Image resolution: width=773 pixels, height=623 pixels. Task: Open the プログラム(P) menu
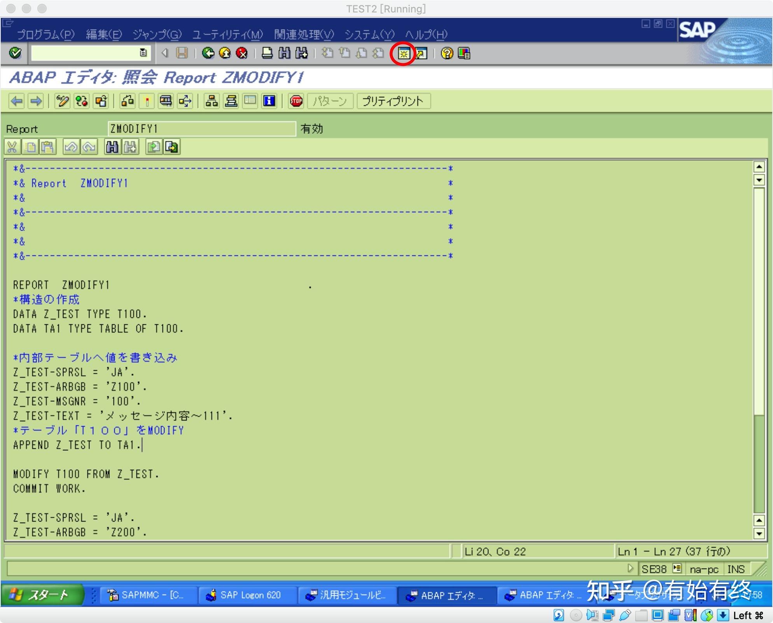tap(45, 34)
